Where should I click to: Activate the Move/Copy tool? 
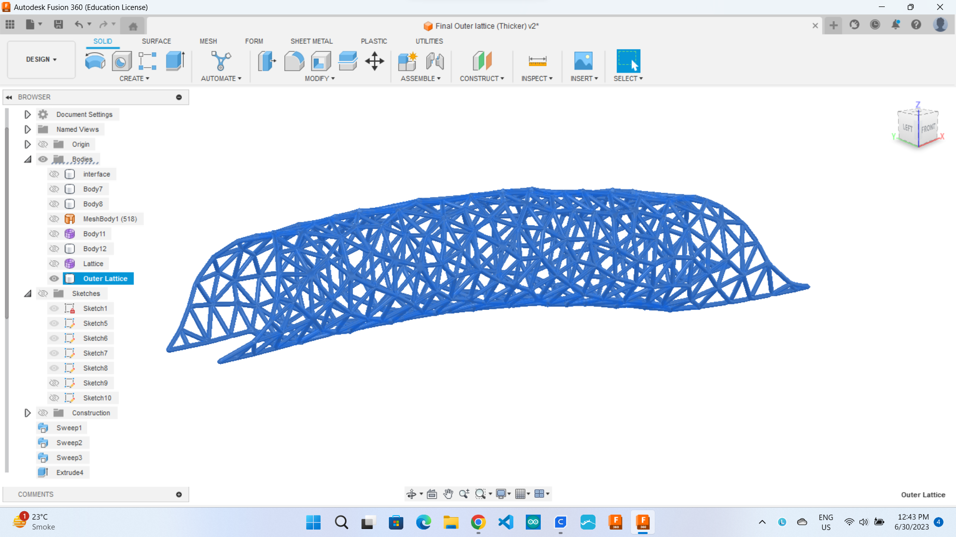[374, 61]
